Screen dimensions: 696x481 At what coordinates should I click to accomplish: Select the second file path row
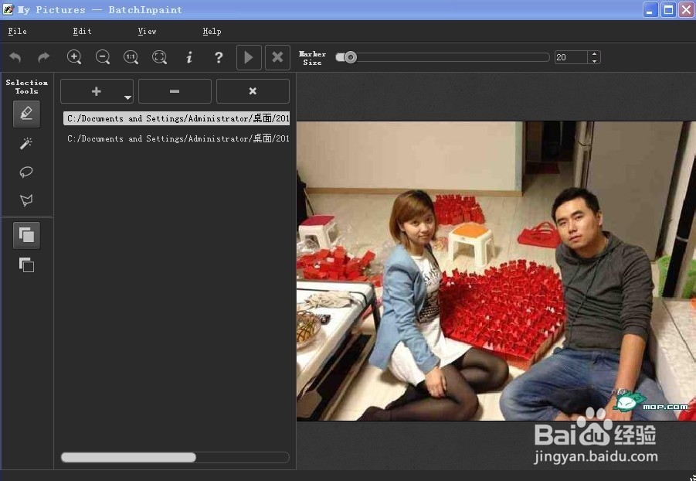[x=177, y=138]
